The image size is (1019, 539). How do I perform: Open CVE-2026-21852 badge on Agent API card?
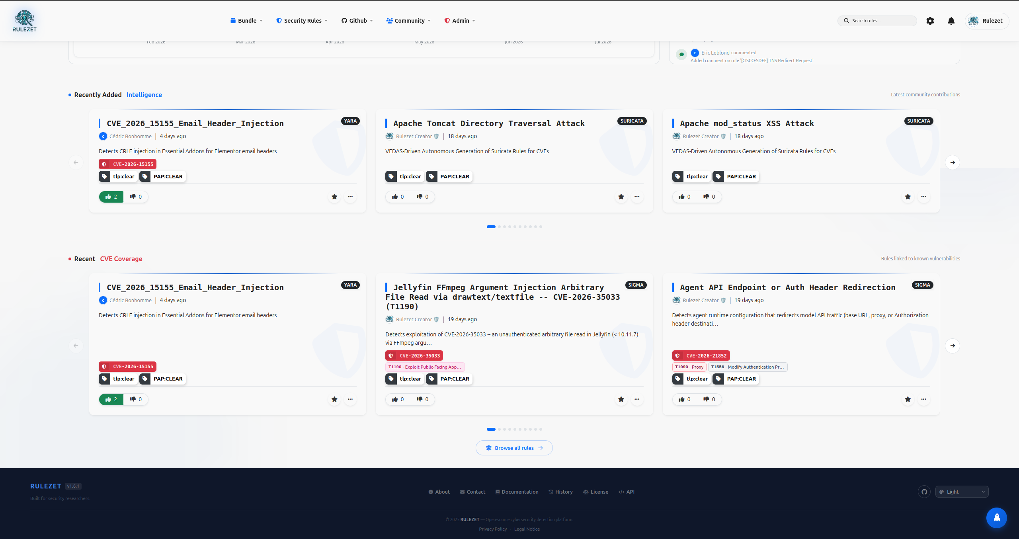[701, 355]
